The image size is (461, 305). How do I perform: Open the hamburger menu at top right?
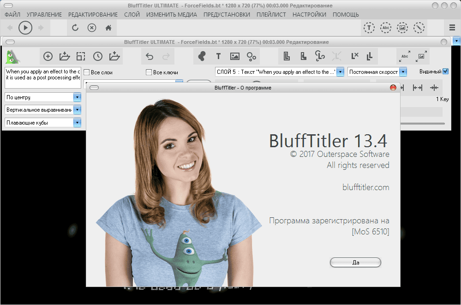coord(452,28)
